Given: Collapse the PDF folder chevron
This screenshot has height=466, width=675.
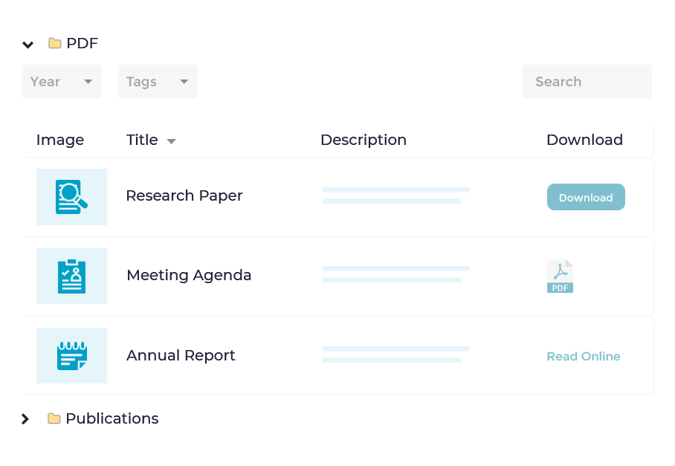Looking at the screenshot, I should [28, 45].
